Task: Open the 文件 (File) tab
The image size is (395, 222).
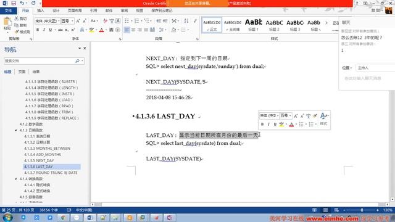Action: [8, 10]
